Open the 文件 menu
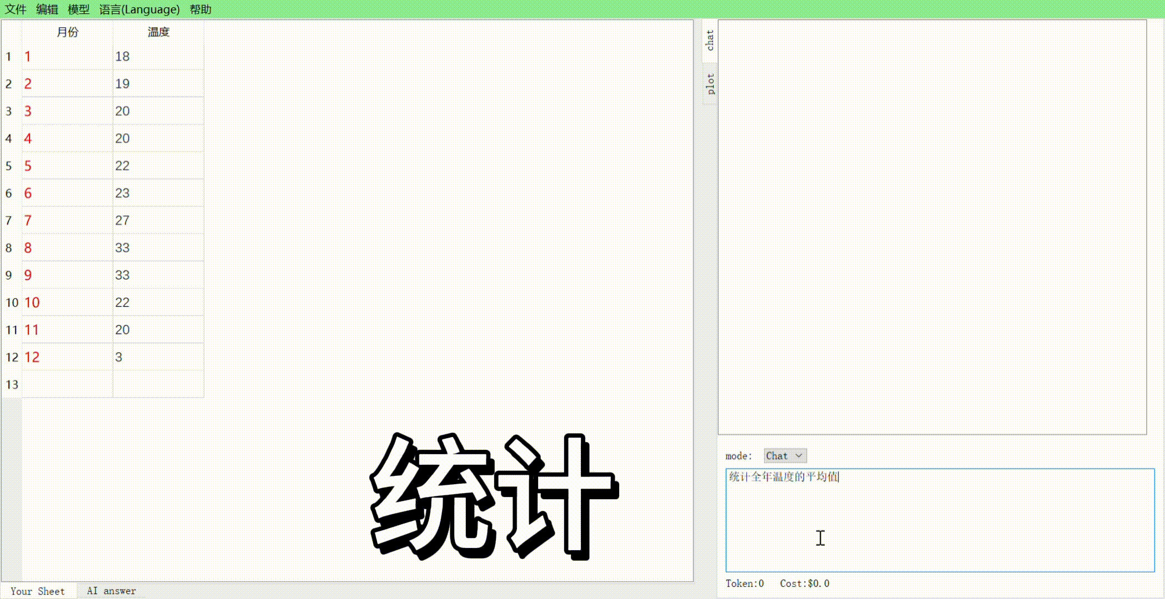This screenshot has height=599, width=1165. point(16,9)
